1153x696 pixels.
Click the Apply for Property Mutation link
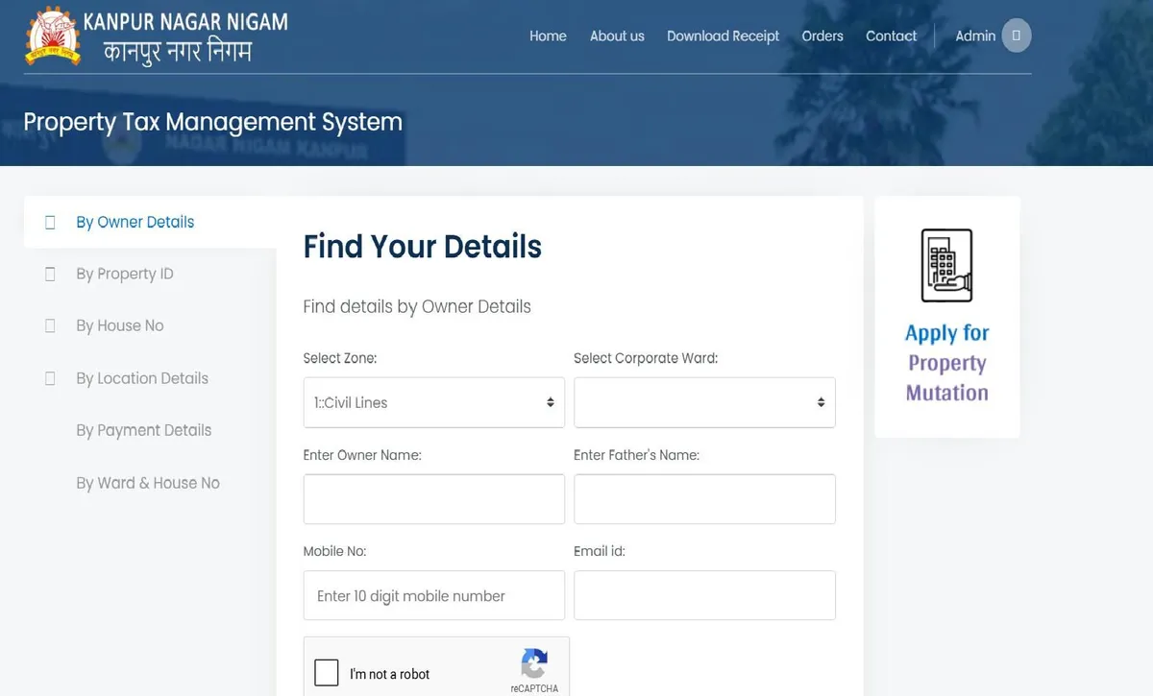[946, 363]
